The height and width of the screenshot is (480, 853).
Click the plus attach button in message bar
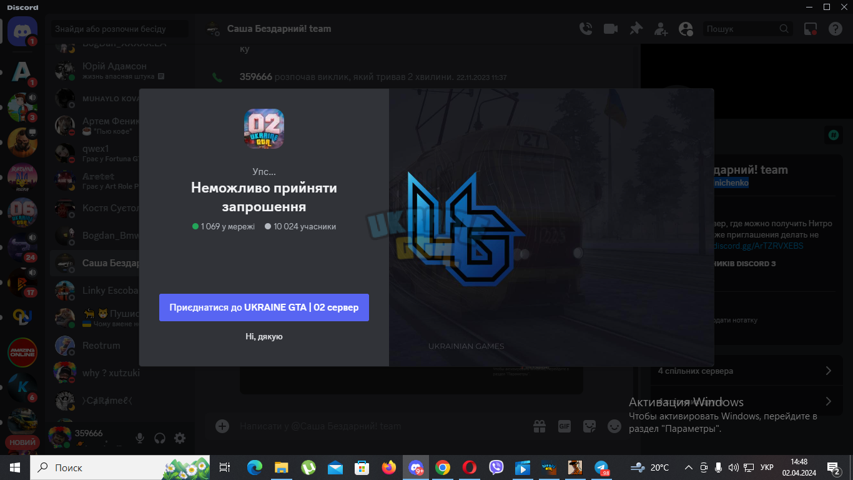pos(222,426)
